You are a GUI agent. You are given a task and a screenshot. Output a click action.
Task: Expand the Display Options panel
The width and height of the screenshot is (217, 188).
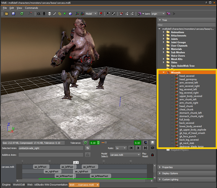tap(187, 173)
